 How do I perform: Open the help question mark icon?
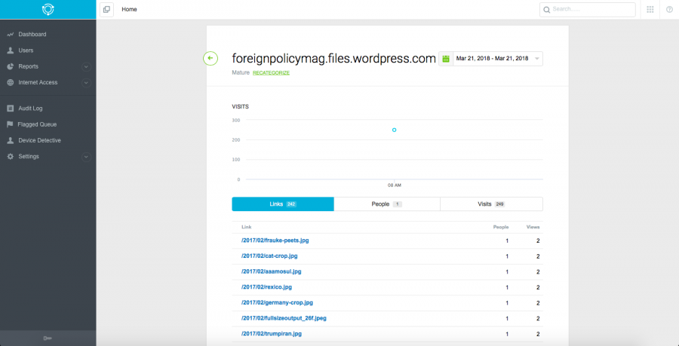[x=669, y=10]
